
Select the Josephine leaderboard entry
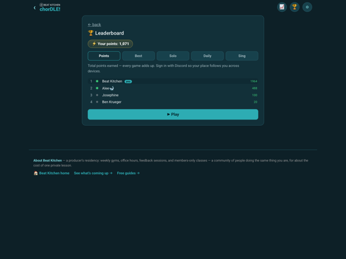pyautogui.click(x=173, y=95)
